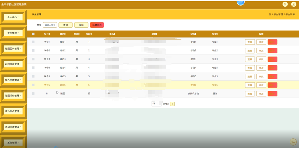Sort table by 学号 column

[x=47, y=34]
